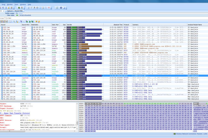This screenshot has width=208, height=138.
Task: Click the round globe-like toolbar icon
Action: pos(37,8)
